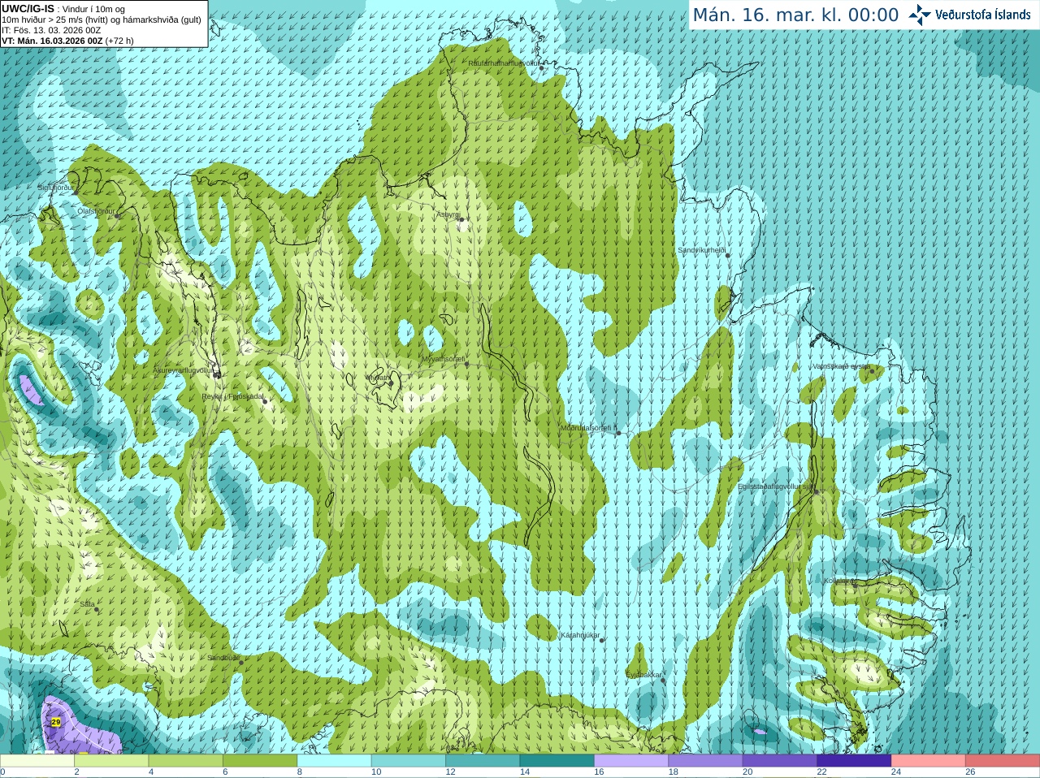Pick the 8–10 m/s pale cyan legend swatch
Viewport: 1040px width, 778px height.
334,761
